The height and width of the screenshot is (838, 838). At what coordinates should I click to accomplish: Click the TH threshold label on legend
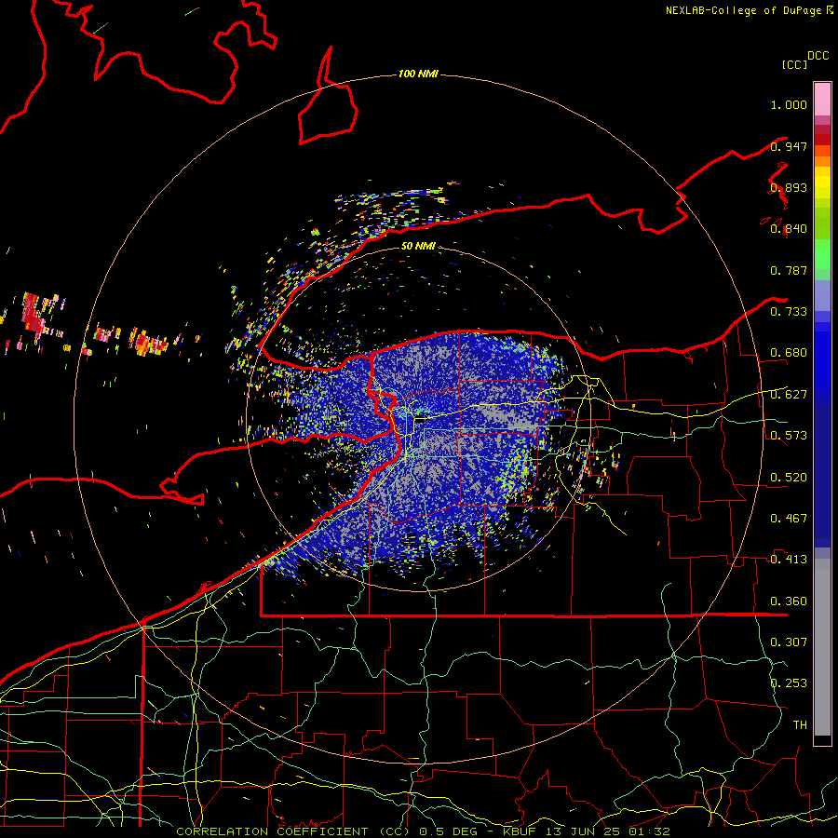tap(800, 725)
